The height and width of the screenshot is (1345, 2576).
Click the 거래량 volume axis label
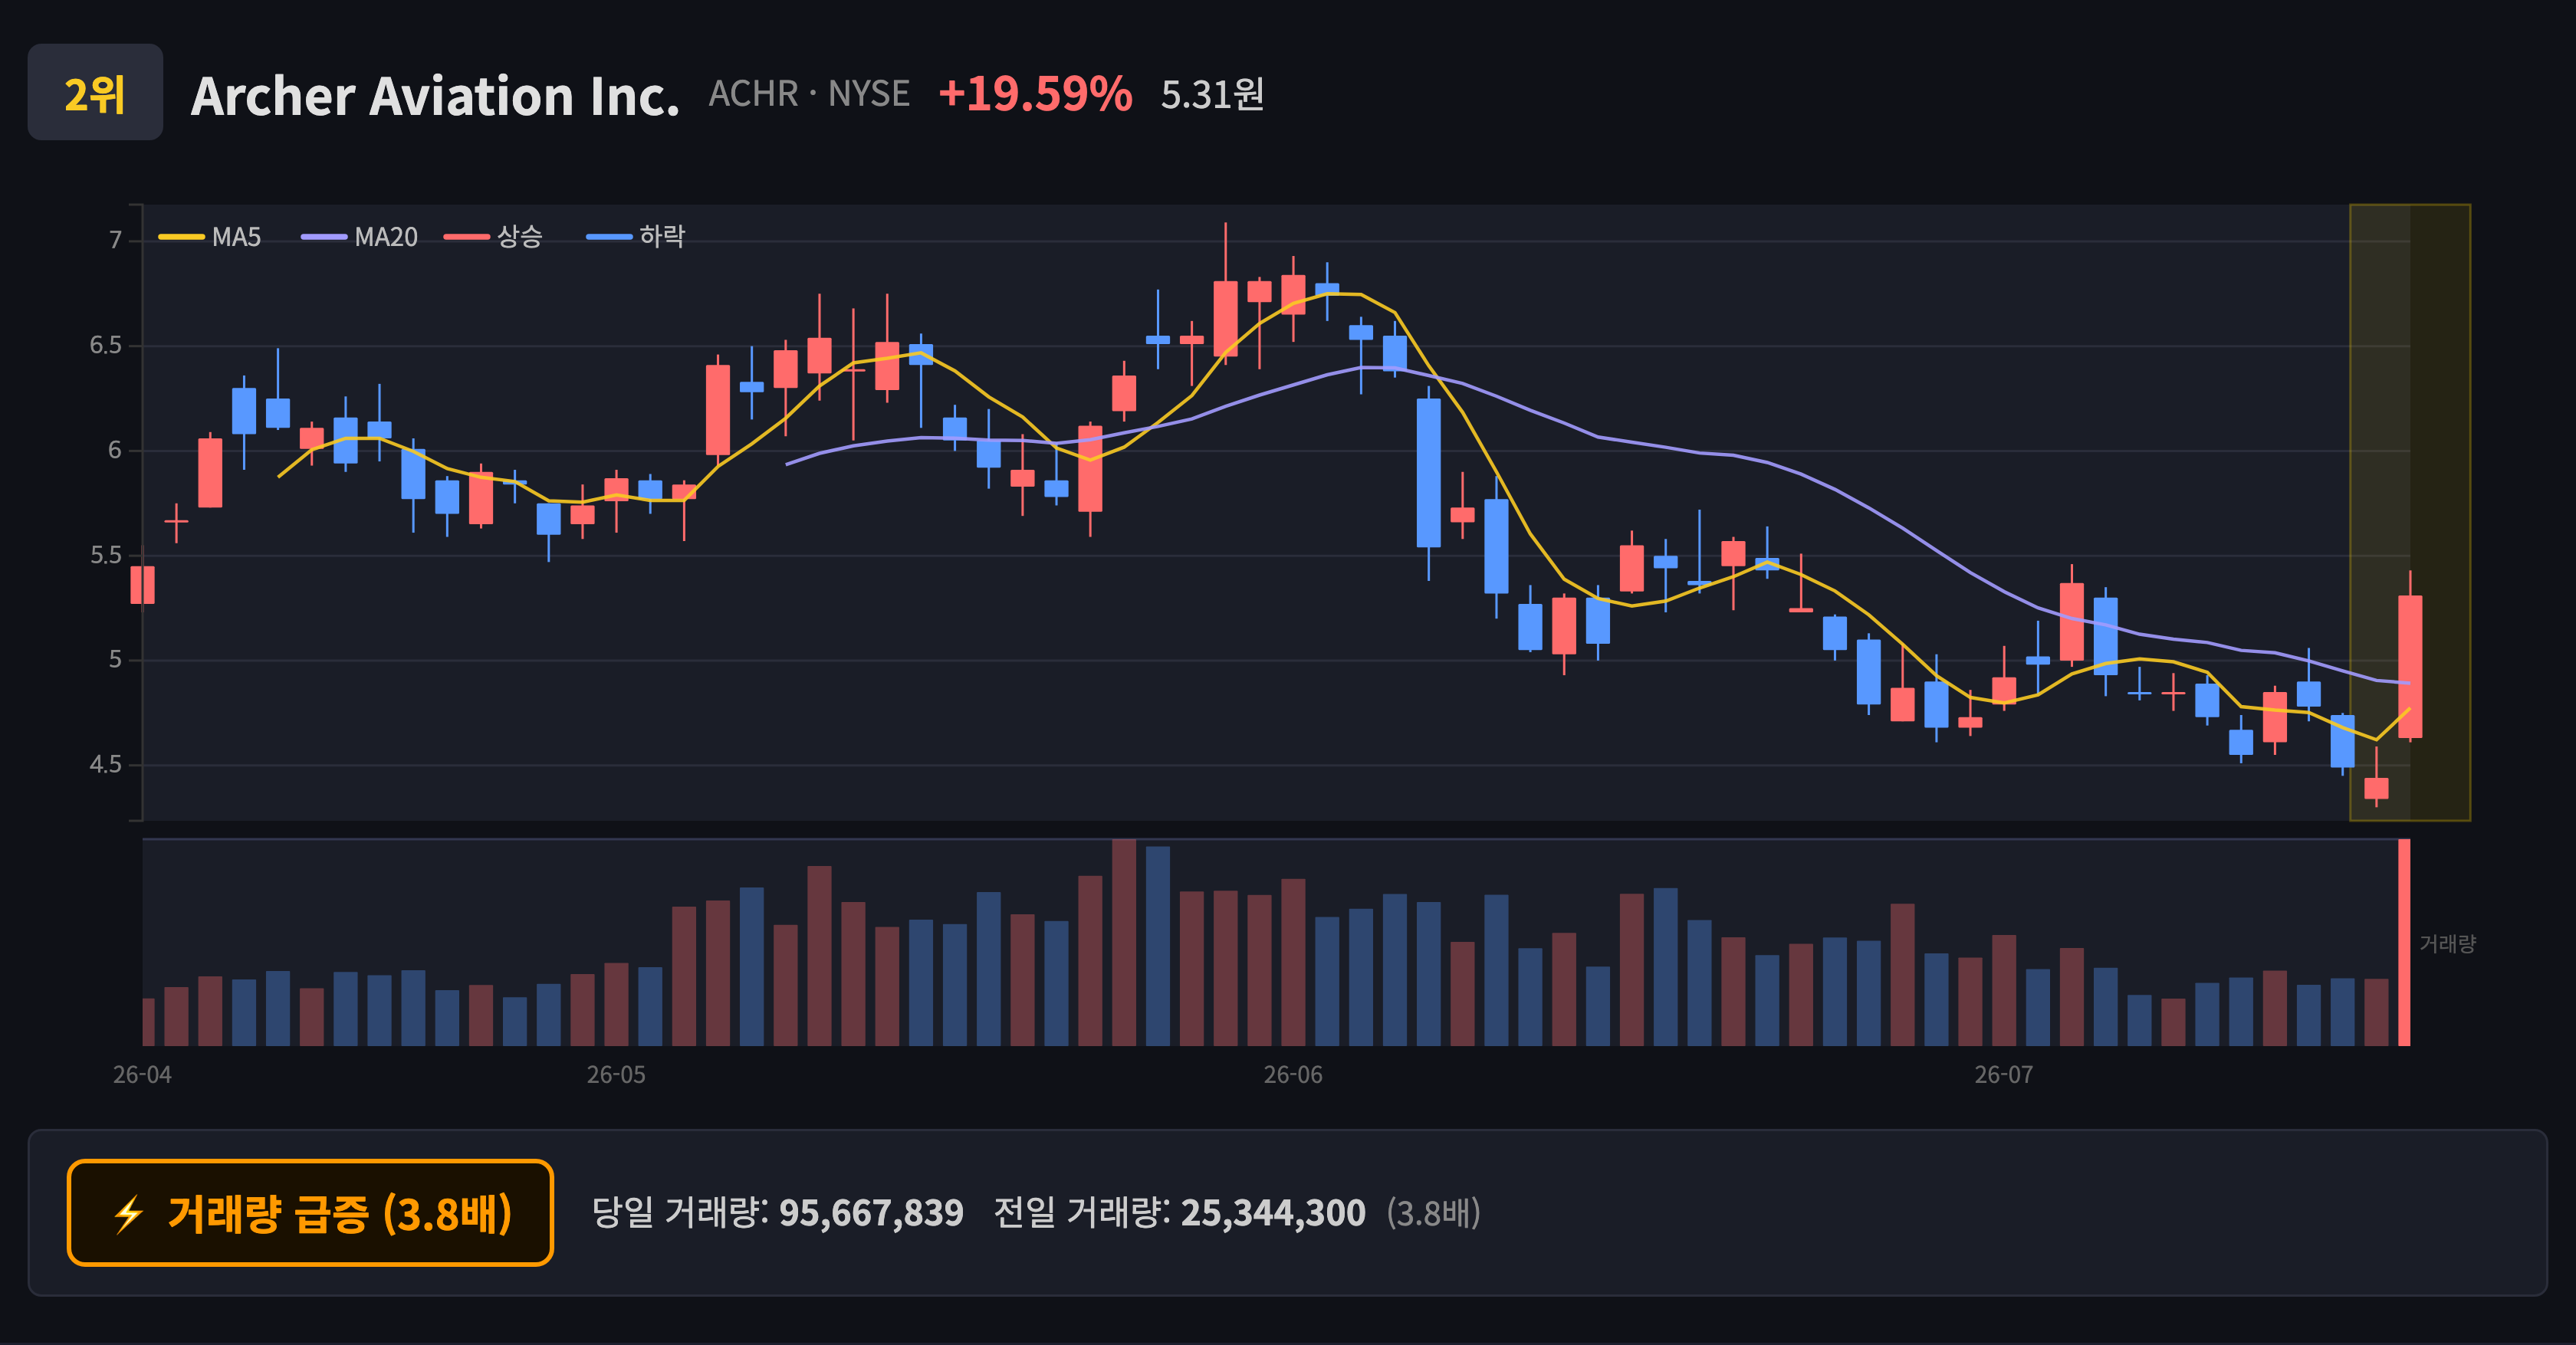point(2447,943)
